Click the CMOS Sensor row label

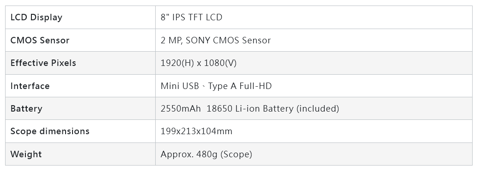(x=40, y=40)
